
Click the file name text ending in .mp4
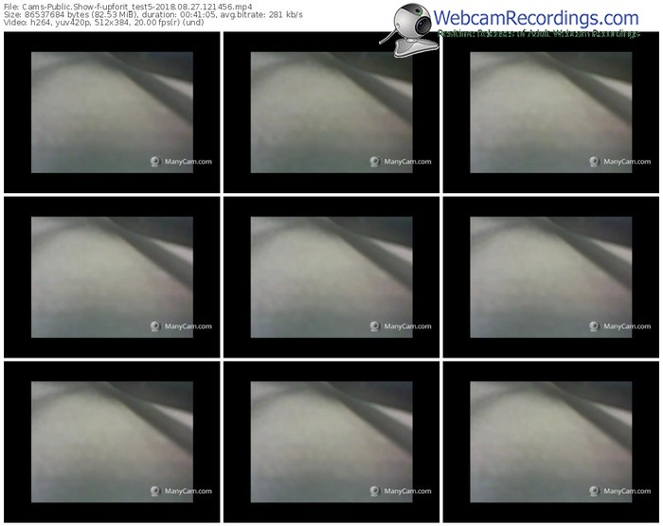pos(127,6)
